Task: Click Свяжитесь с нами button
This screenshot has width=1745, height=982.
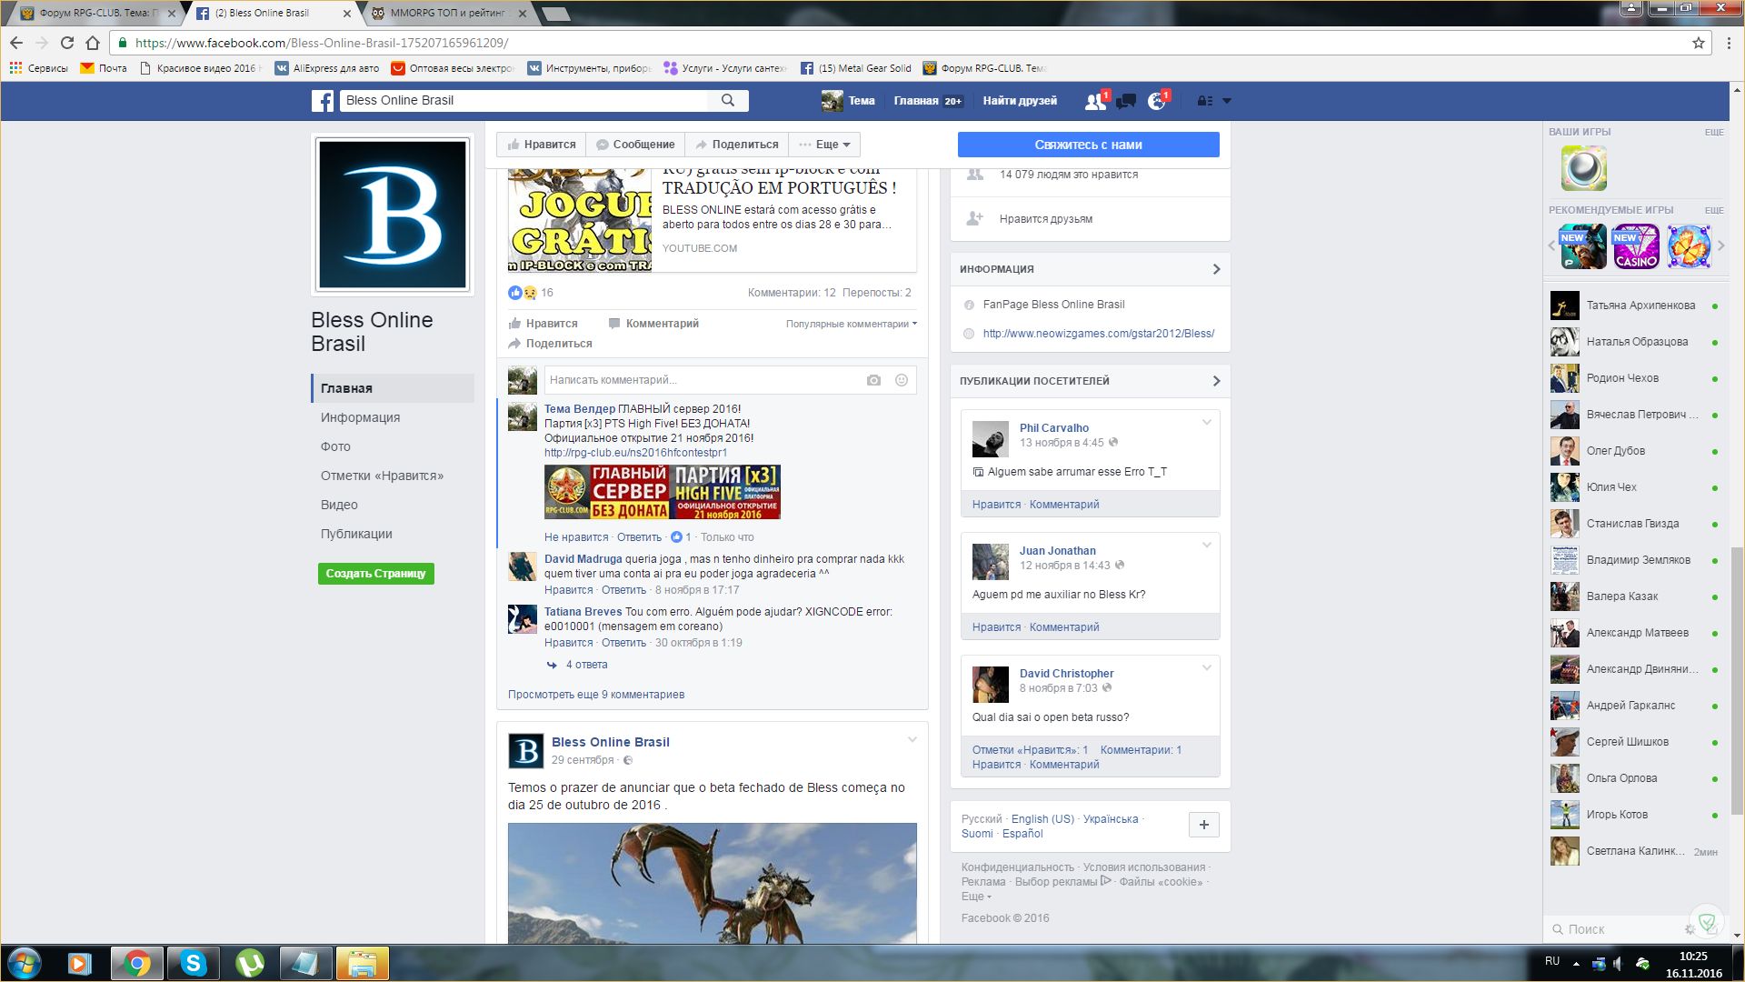Action: click(1088, 145)
